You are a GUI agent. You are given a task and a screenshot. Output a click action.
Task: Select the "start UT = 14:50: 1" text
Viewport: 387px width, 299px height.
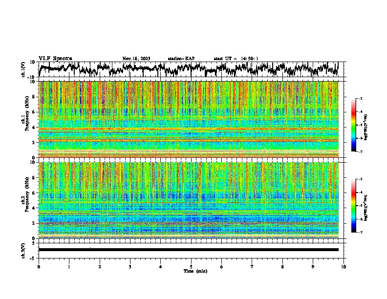236,59
